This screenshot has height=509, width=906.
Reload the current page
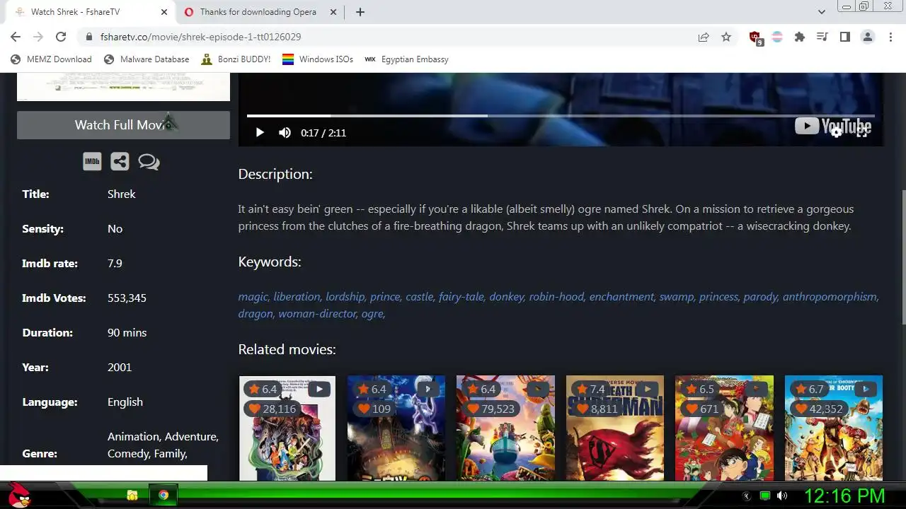tap(61, 37)
